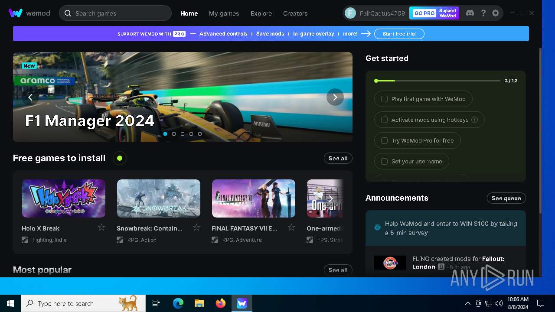Screen dimensions: 555x312
Task: Click the FLiNG Fallout: London announcement text
Action: pyautogui.click(x=458, y=263)
